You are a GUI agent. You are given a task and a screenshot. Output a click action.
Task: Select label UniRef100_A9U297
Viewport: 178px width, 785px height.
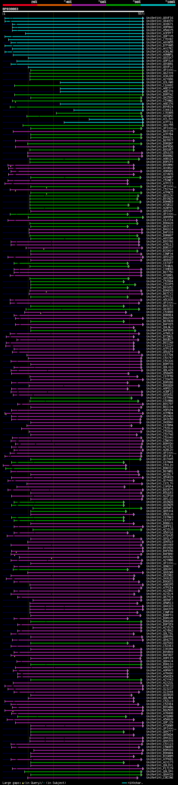160,667
